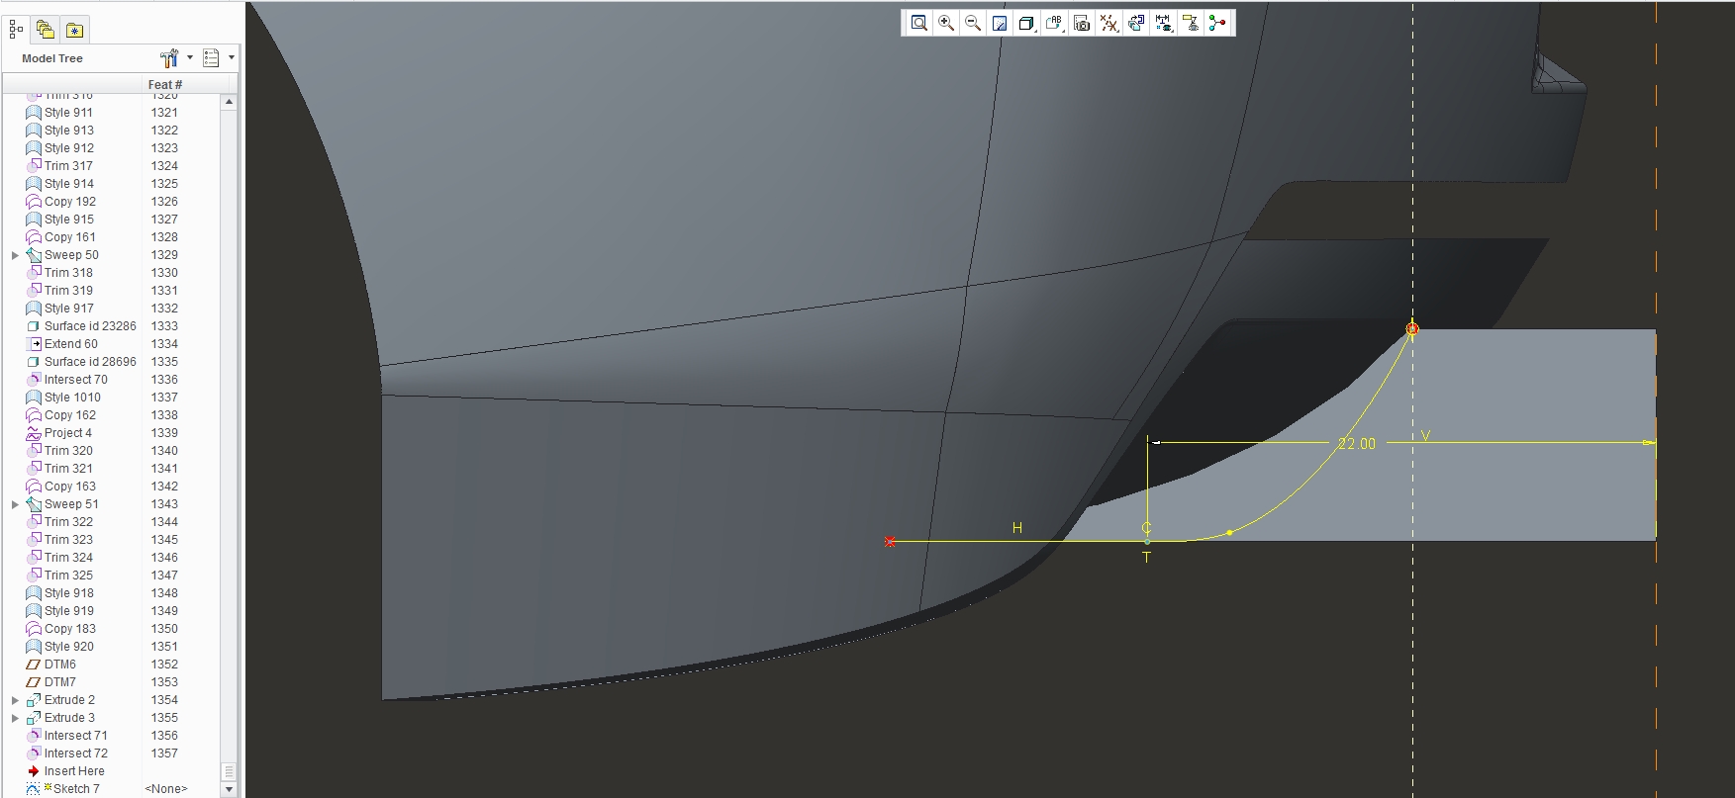Screen dimensions: 1735x798
Task: Select Copy 161 in the tree
Action: click(69, 237)
